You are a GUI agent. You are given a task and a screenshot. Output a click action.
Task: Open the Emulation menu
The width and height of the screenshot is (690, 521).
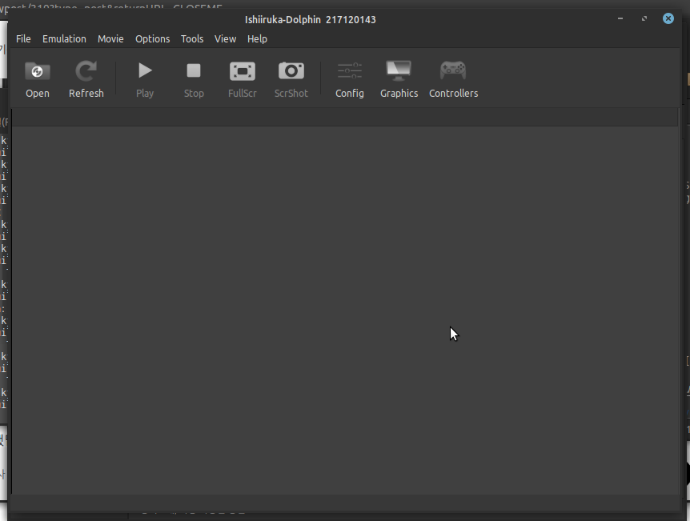(x=64, y=38)
